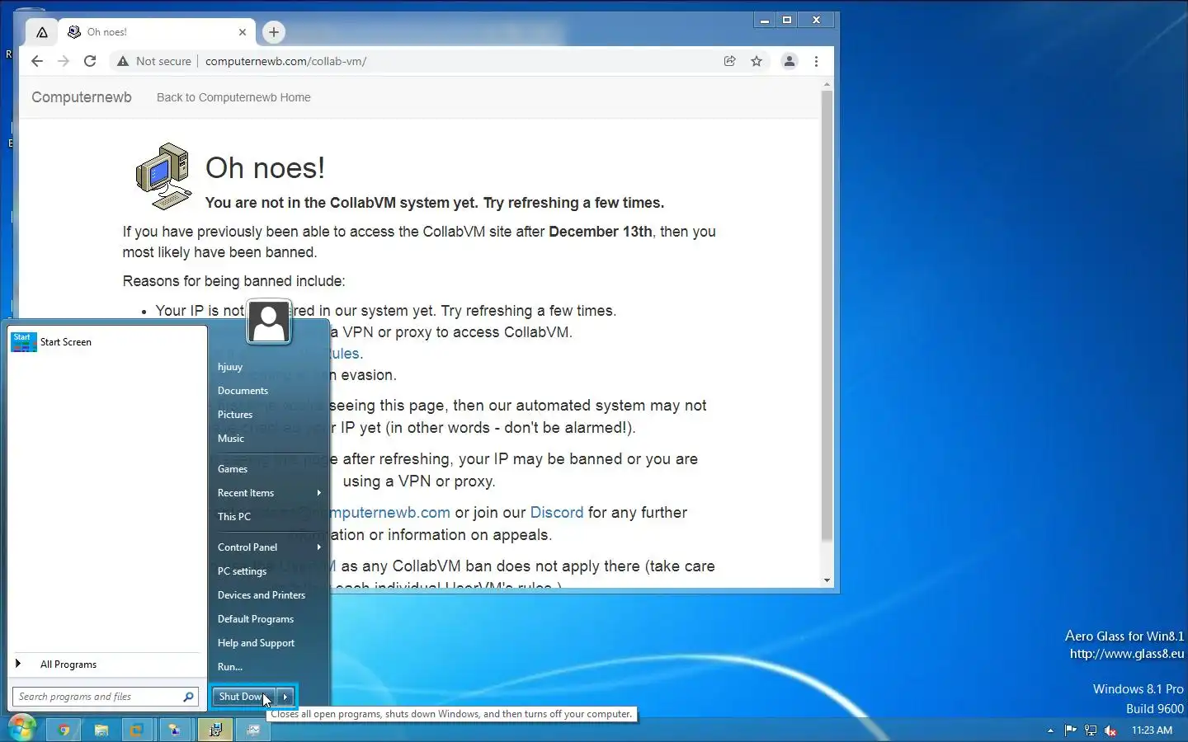Open Google Chrome from the taskbar
The width and height of the screenshot is (1188, 742).
[64, 730]
